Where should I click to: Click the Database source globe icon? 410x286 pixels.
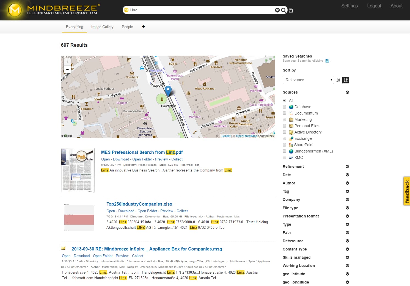[291, 107]
